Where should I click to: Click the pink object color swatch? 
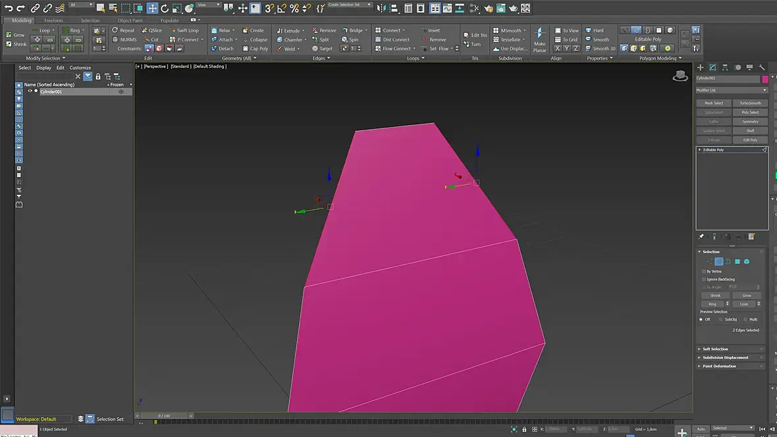point(764,78)
